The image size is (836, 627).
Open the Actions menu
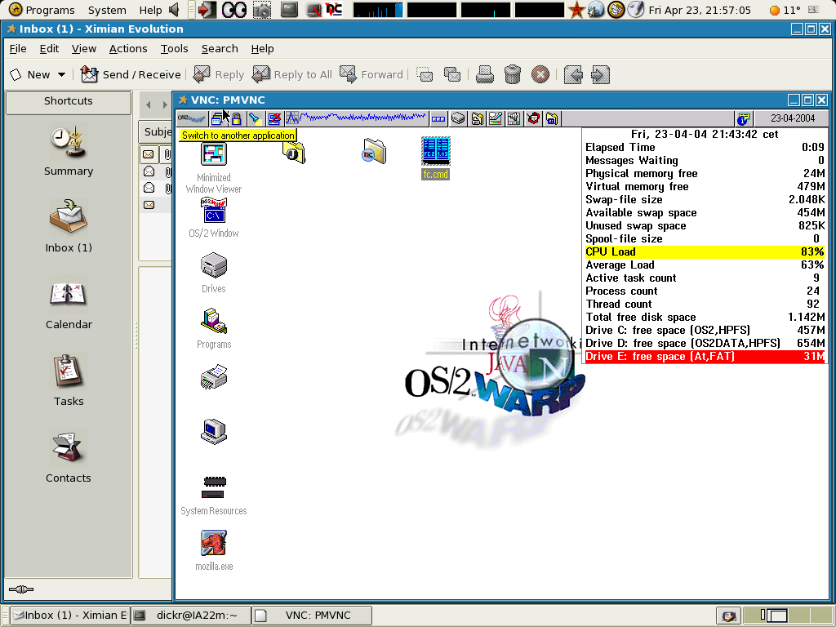(128, 49)
